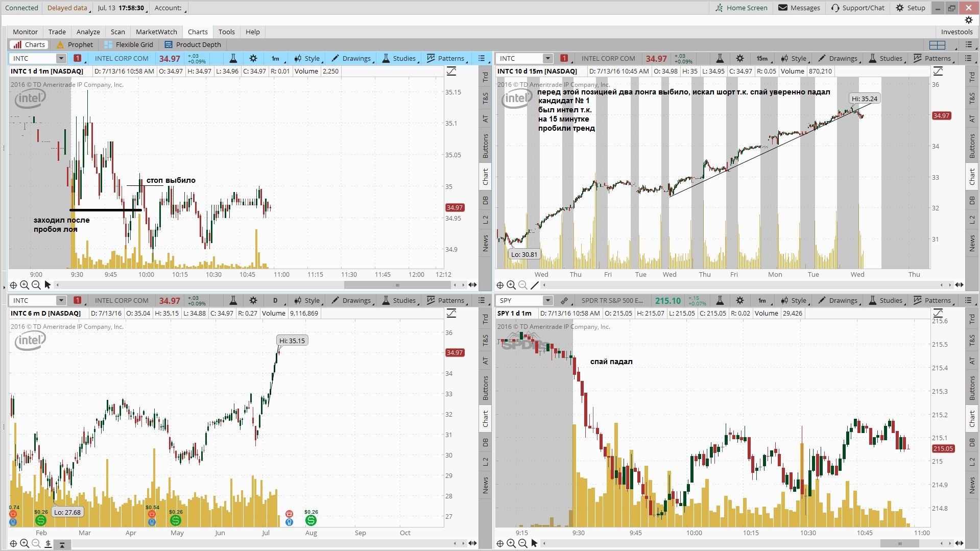This screenshot has height=551, width=980.
Task: Zoom in using magnifier under INTC 1m chart
Action: [25, 285]
